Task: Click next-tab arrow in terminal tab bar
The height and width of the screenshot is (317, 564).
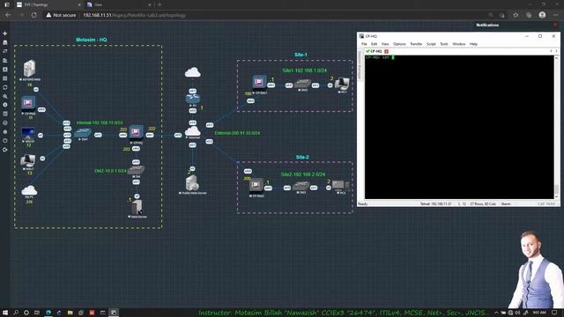Action: point(556,51)
